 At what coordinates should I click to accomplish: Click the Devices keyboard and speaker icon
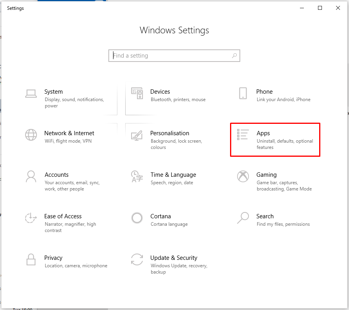point(137,93)
